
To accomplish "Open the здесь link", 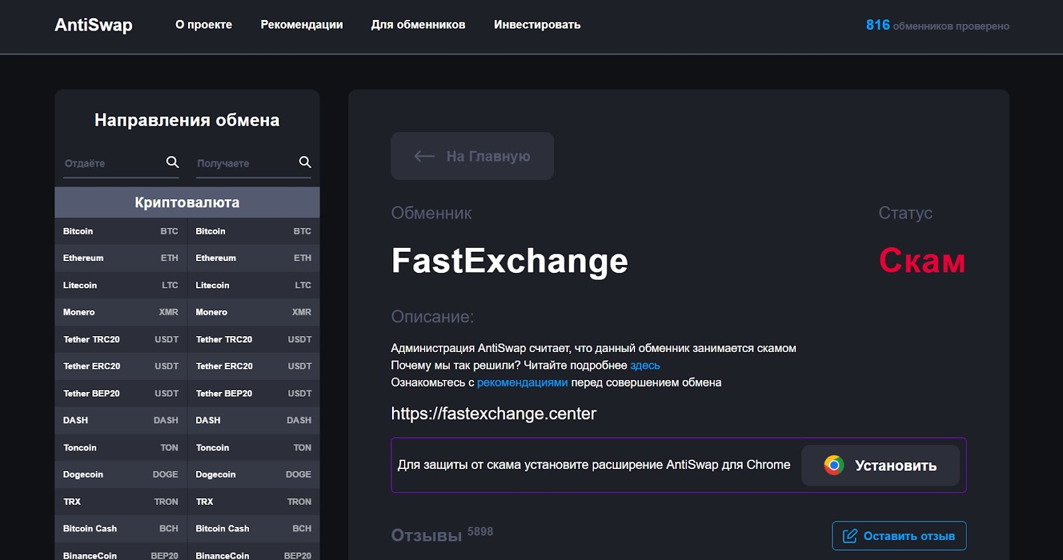I will point(645,365).
